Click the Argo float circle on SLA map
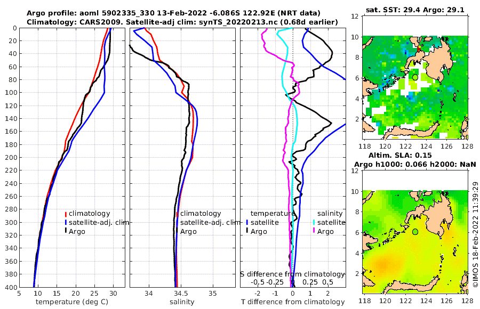The image size is (480, 309). (415, 232)
